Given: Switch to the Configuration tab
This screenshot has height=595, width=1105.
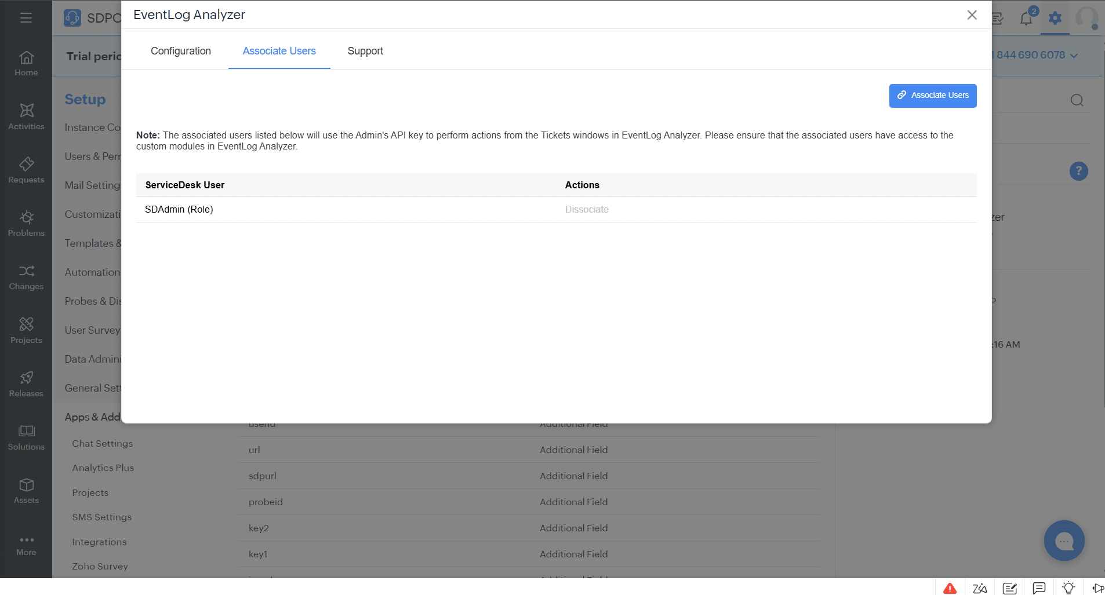Looking at the screenshot, I should pyautogui.click(x=181, y=51).
